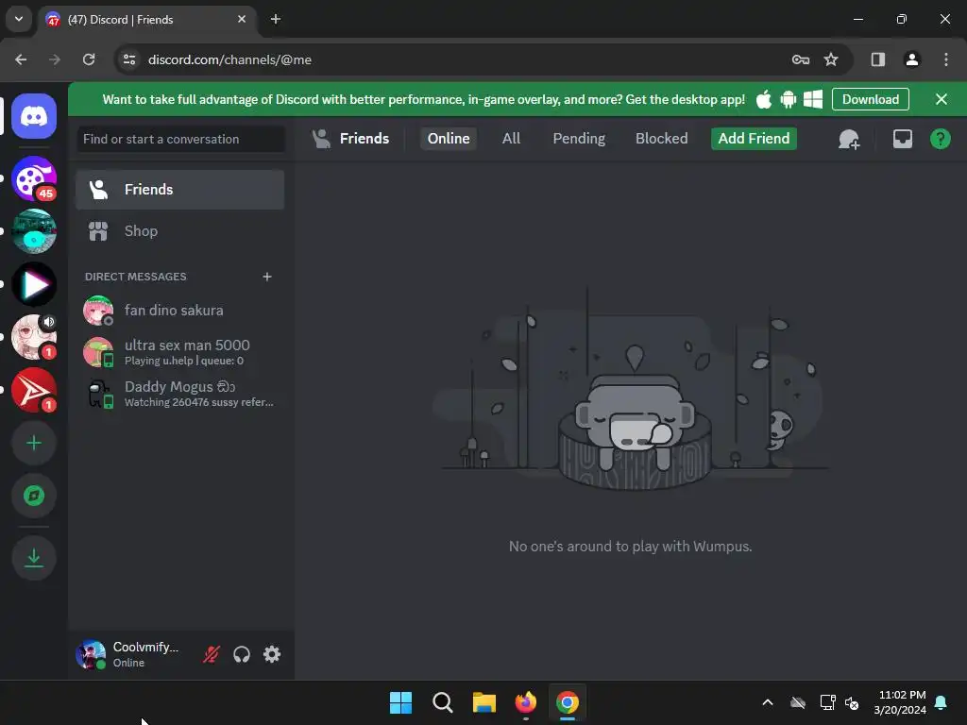The image size is (967, 725).
Task: Open Discord home direct messages icon
Action: tap(34, 116)
